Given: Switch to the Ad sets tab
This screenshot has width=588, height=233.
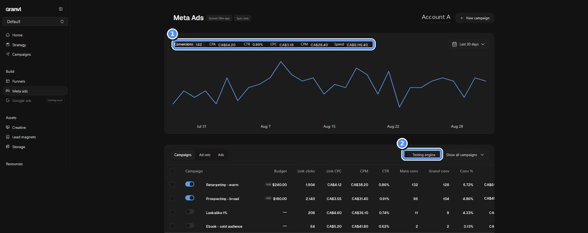Looking at the screenshot, I should pyautogui.click(x=205, y=155).
